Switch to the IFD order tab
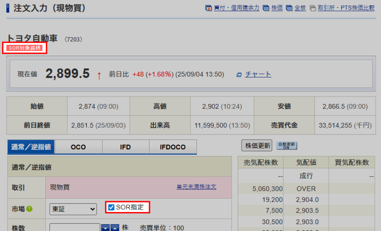Image resolution: width=381 pixels, height=231 pixels. tap(126, 147)
